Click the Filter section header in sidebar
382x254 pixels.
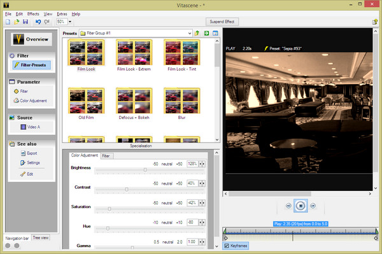pyautogui.click(x=23, y=56)
